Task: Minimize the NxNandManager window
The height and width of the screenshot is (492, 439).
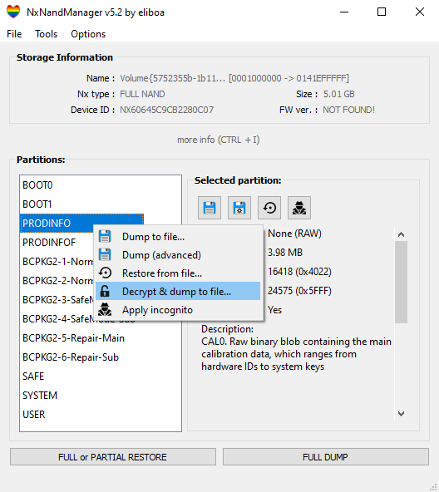Action: pos(344,12)
